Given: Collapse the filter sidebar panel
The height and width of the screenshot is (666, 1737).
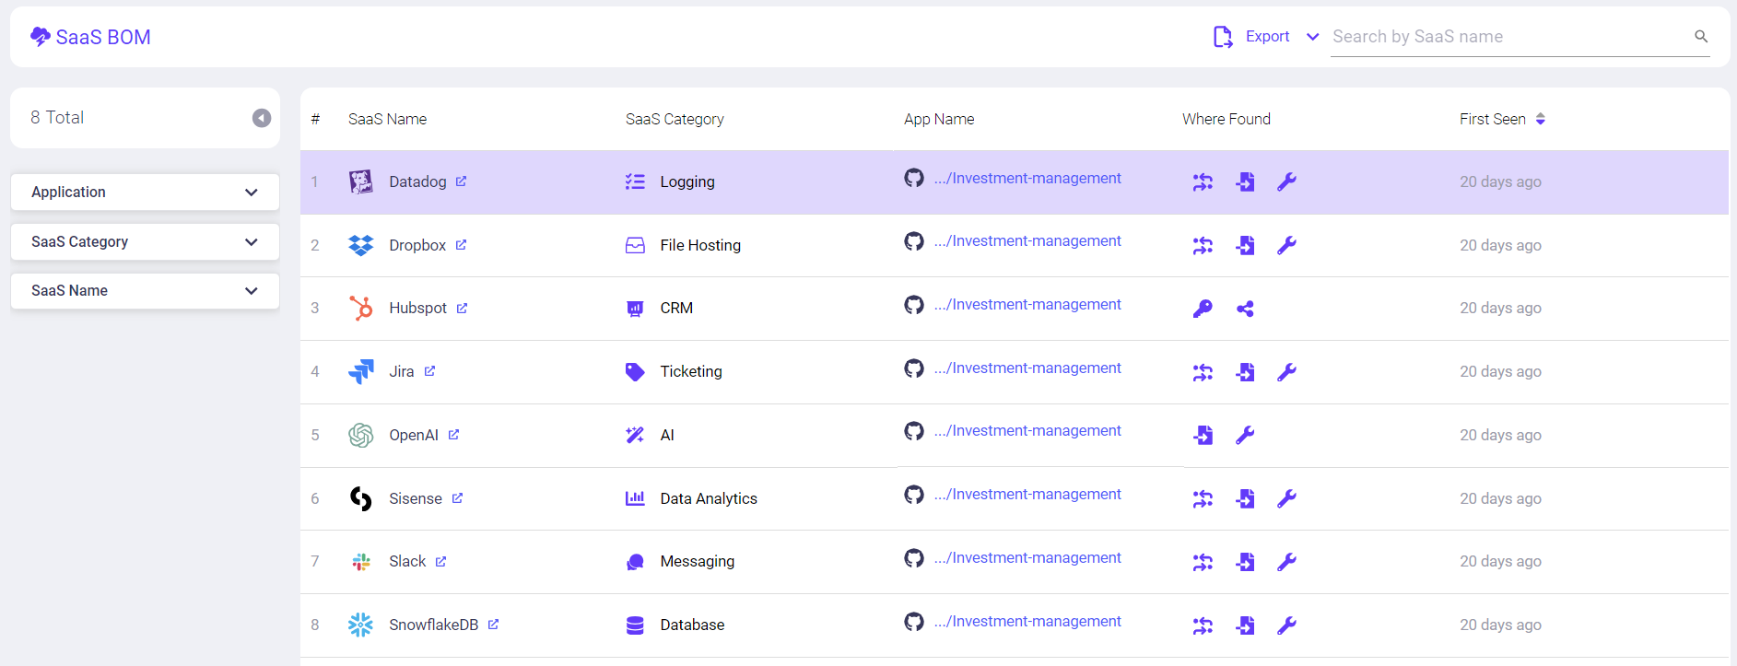Looking at the screenshot, I should click(x=262, y=118).
